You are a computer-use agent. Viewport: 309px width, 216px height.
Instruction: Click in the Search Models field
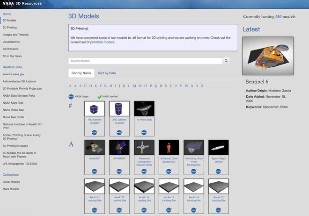[145, 61]
